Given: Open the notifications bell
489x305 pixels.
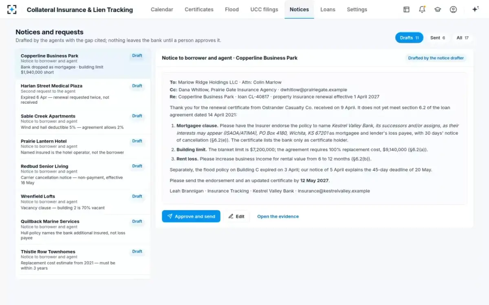Looking at the screenshot, I should point(422,9).
